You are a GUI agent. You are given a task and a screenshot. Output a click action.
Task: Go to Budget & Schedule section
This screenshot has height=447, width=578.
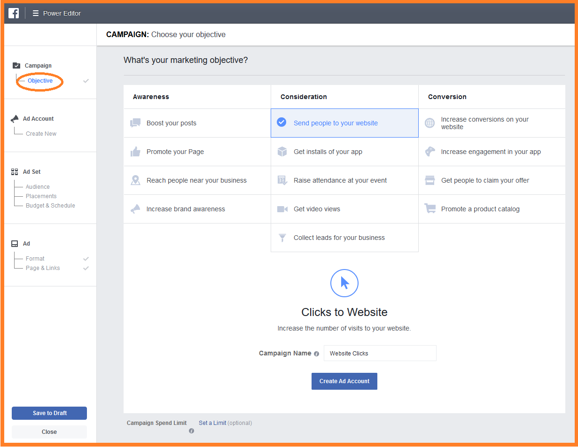click(50, 206)
